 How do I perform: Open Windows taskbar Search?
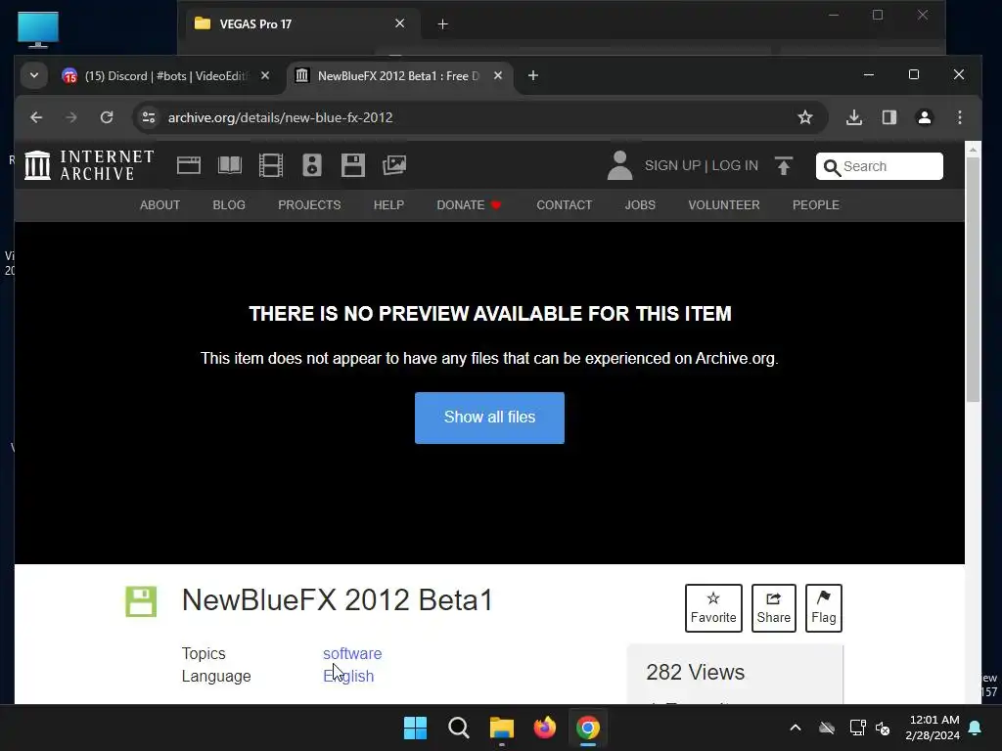[458, 728]
